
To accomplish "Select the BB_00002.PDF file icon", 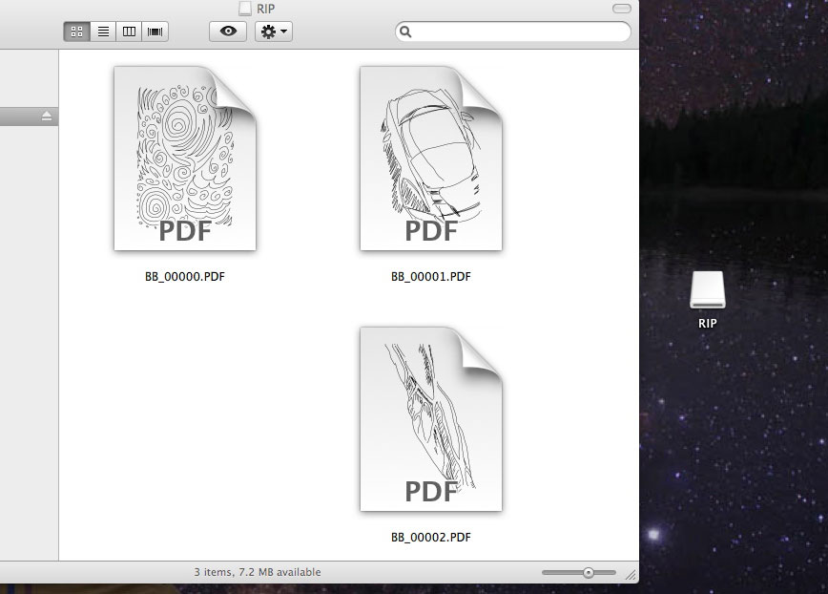I will [431, 418].
